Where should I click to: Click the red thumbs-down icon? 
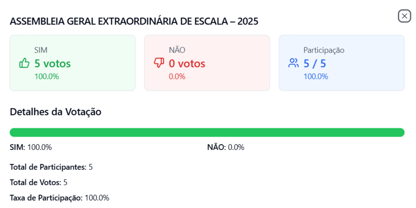[159, 63]
